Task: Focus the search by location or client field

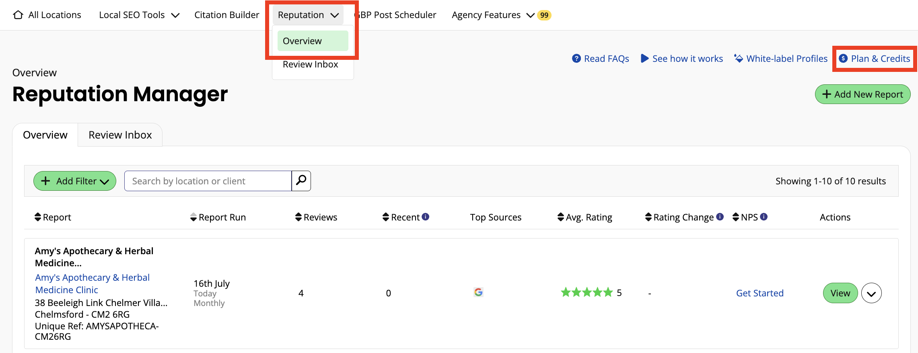Action: [208, 181]
